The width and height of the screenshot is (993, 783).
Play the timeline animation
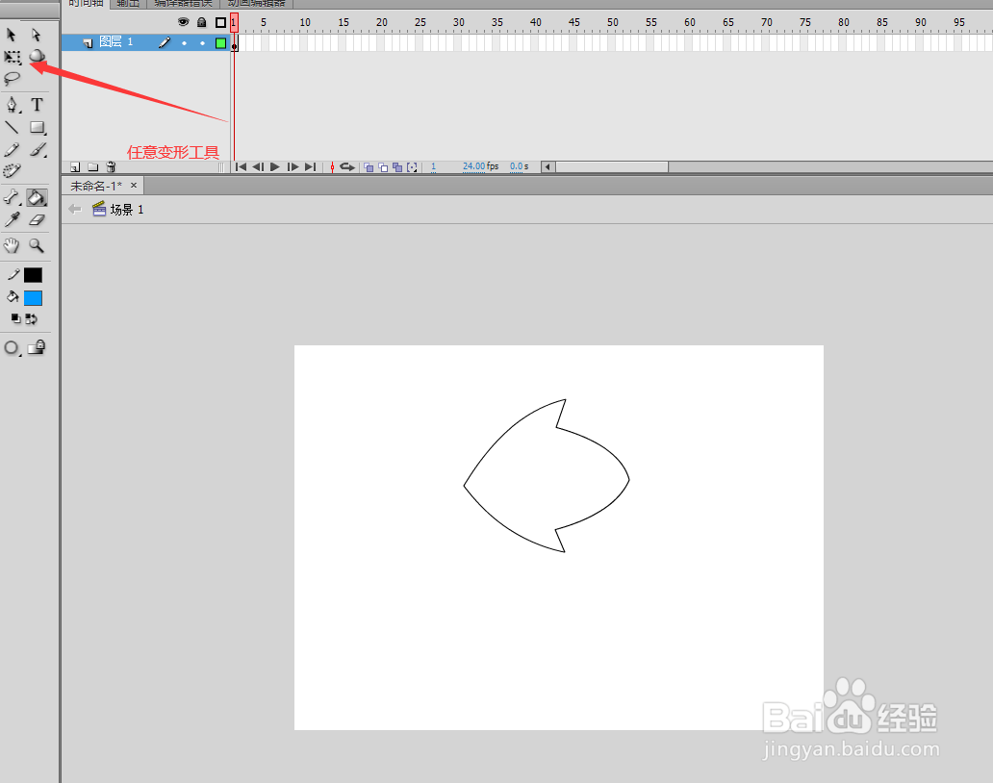tap(274, 166)
